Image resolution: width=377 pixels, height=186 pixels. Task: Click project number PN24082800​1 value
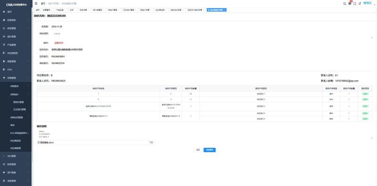coord(58,56)
